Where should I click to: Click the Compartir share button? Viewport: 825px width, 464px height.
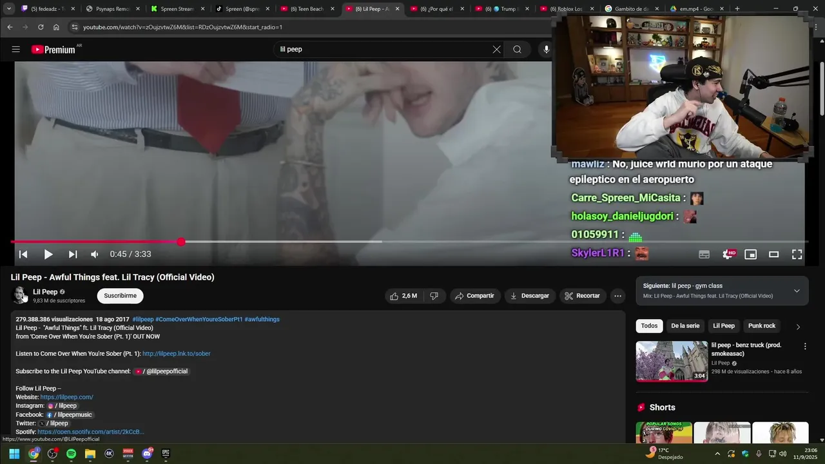(475, 296)
